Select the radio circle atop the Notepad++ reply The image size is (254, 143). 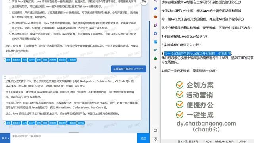[5, 77]
